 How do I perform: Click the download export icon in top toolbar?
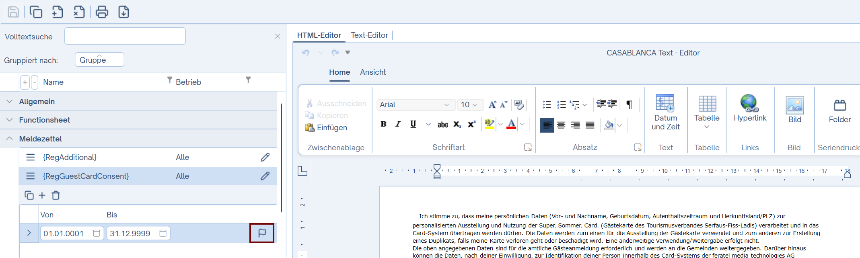pos(123,12)
